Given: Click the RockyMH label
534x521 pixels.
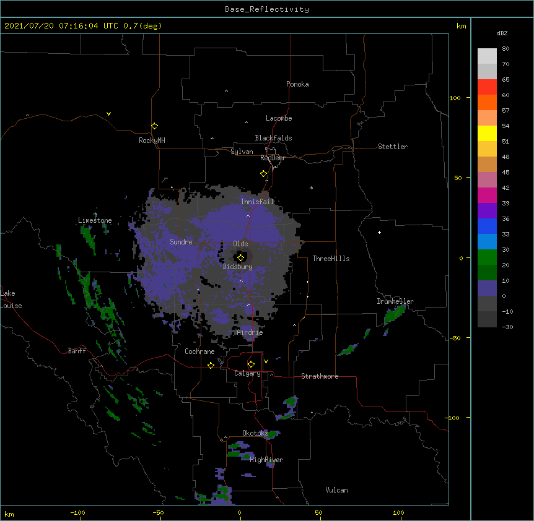Looking at the screenshot, I should 152,140.
